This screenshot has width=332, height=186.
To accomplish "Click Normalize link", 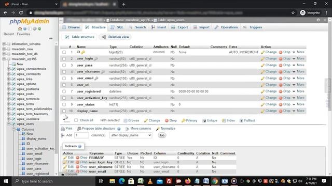I will [166, 129].
